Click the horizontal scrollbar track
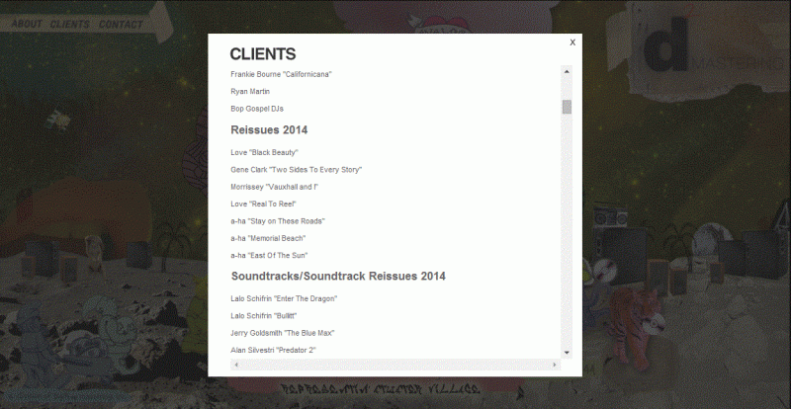Viewport: 791px width, 409px height. click(x=395, y=365)
